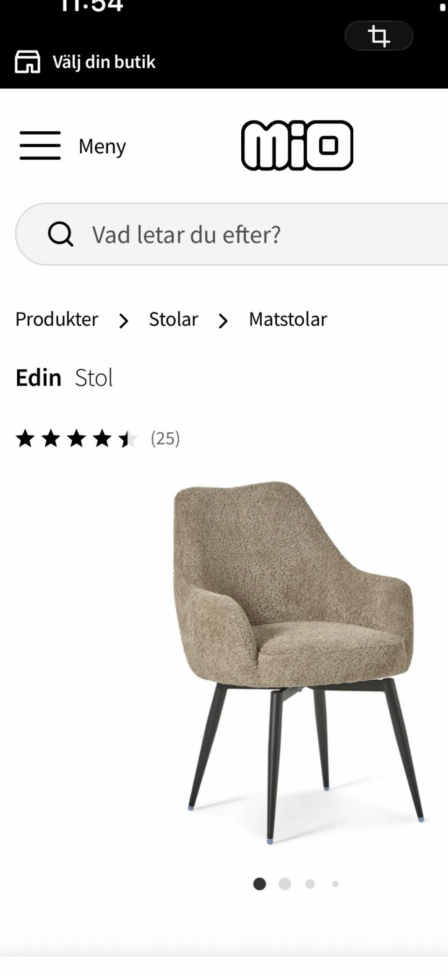Go to the Matstolar breadcrumb
This screenshot has width=448, height=971.
288,320
